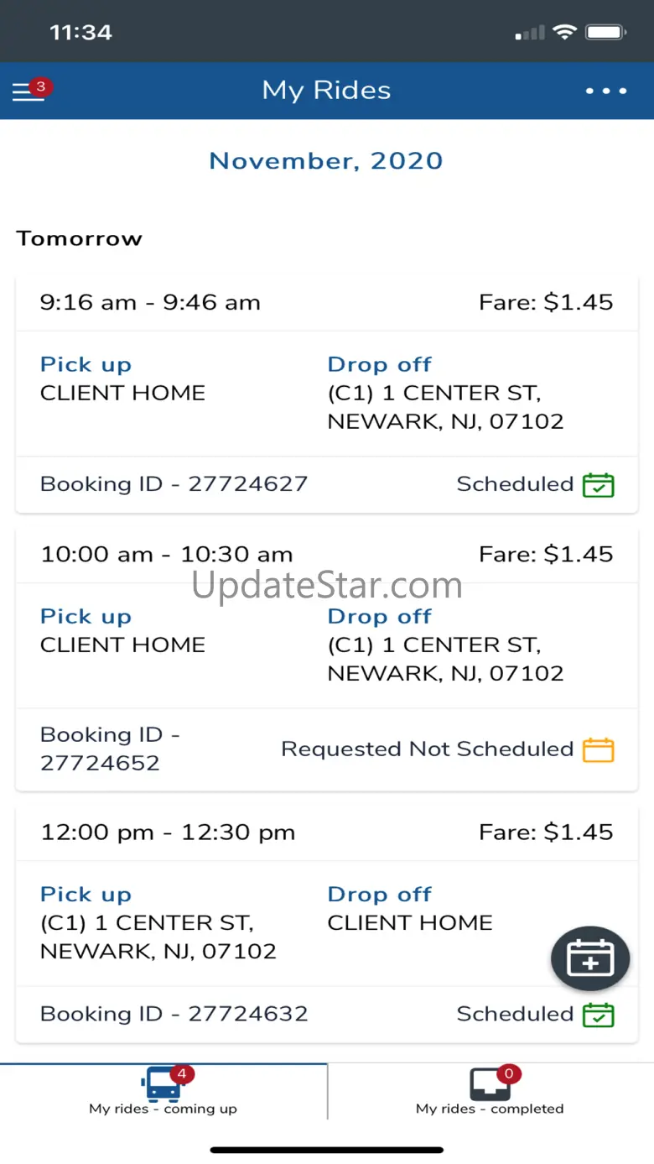Open the hamburger menu with notification badge
The image size is (654, 1164).
click(x=29, y=91)
